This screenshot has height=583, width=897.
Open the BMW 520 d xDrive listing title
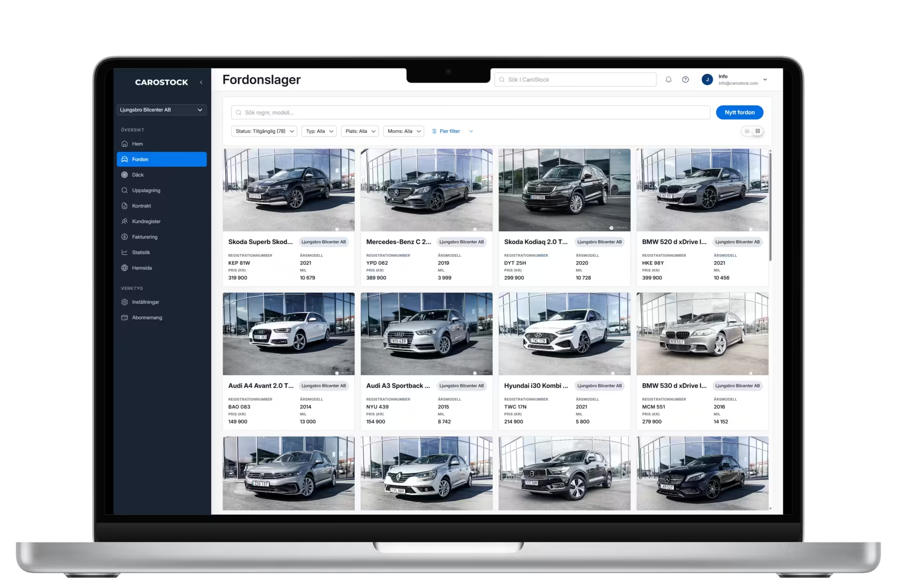[674, 242]
